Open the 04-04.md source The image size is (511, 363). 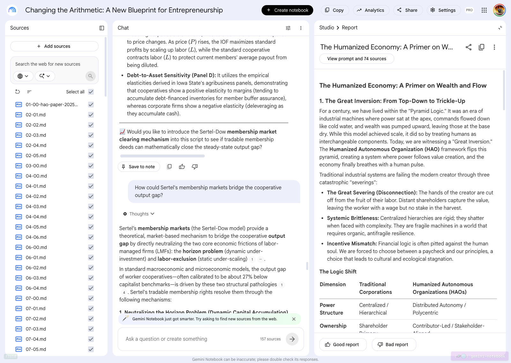click(36, 217)
